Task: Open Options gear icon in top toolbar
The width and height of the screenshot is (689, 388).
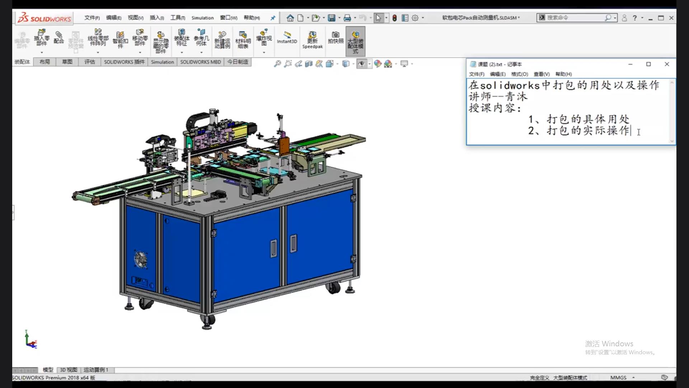Action: pyautogui.click(x=415, y=18)
